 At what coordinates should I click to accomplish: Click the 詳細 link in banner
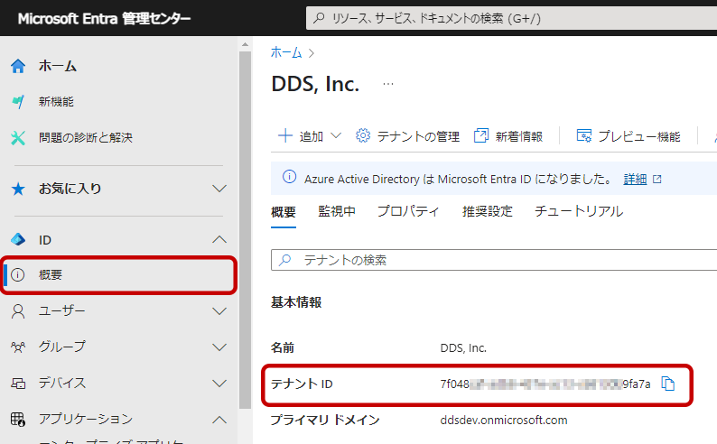click(635, 179)
